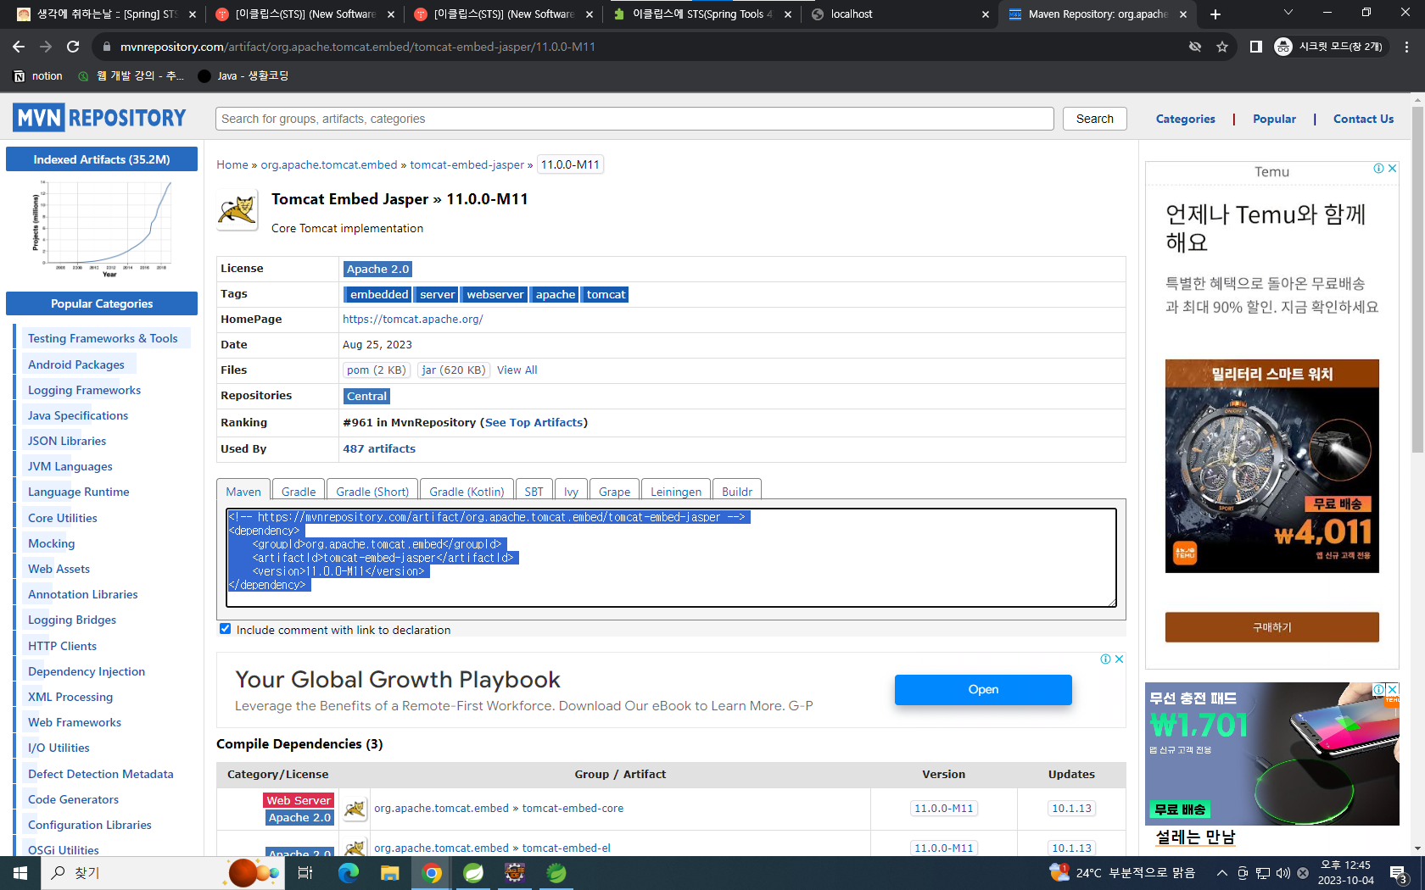Open the SBT tab
The width and height of the screenshot is (1425, 890).
point(534,491)
